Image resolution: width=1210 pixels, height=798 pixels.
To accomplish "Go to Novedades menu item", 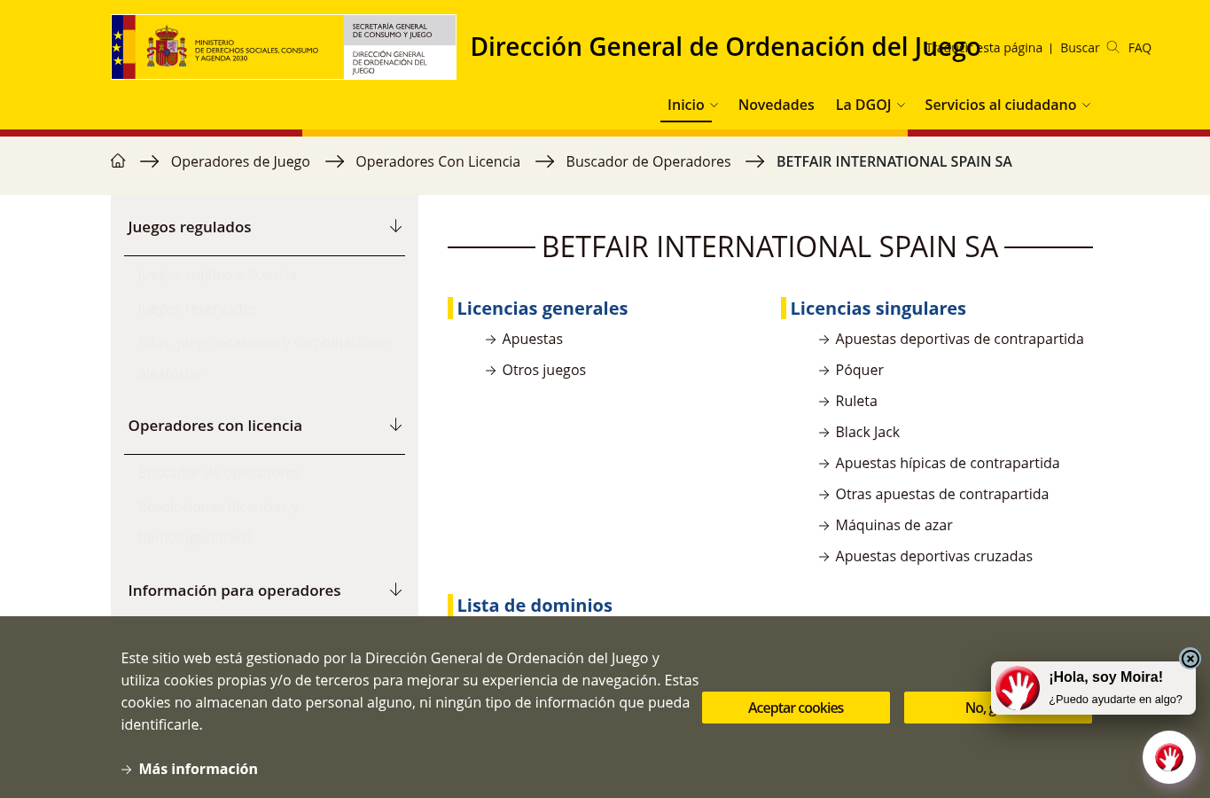I will (776, 105).
